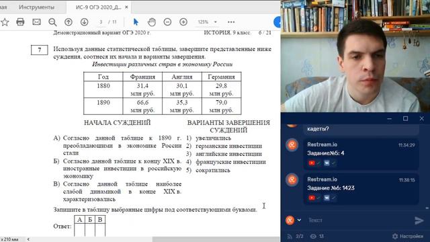The image size is (430, 242).
Task: Click the VK icon under Задание№5 message
Action: tap(327, 163)
